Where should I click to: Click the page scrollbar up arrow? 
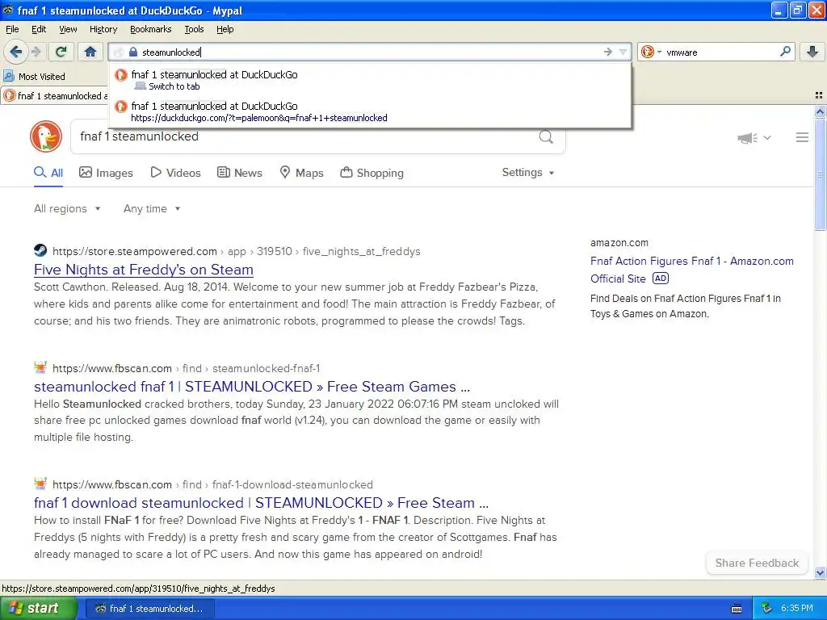pos(820,111)
